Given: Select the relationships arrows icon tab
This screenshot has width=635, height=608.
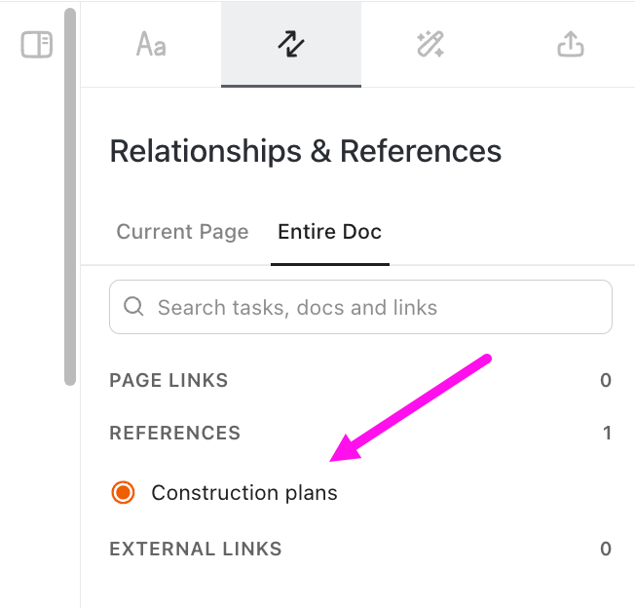Looking at the screenshot, I should [290, 45].
